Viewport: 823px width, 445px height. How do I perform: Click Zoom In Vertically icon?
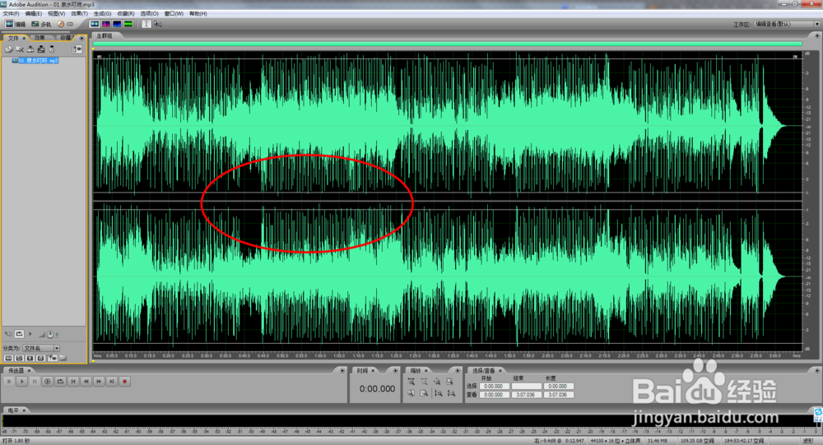point(437,392)
